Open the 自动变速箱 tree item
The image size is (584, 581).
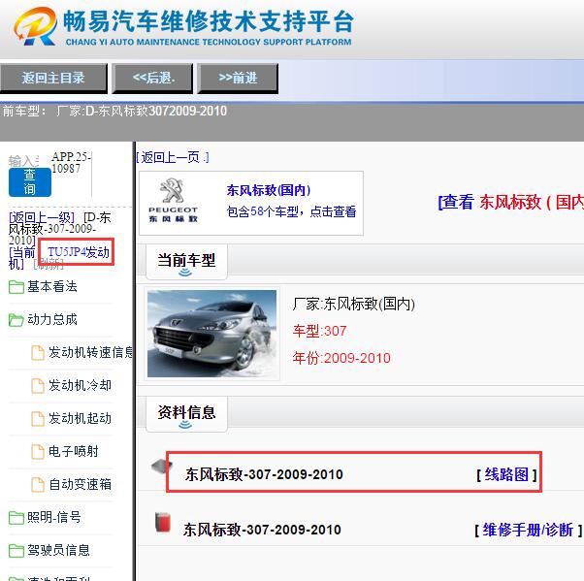[x=80, y=484]
